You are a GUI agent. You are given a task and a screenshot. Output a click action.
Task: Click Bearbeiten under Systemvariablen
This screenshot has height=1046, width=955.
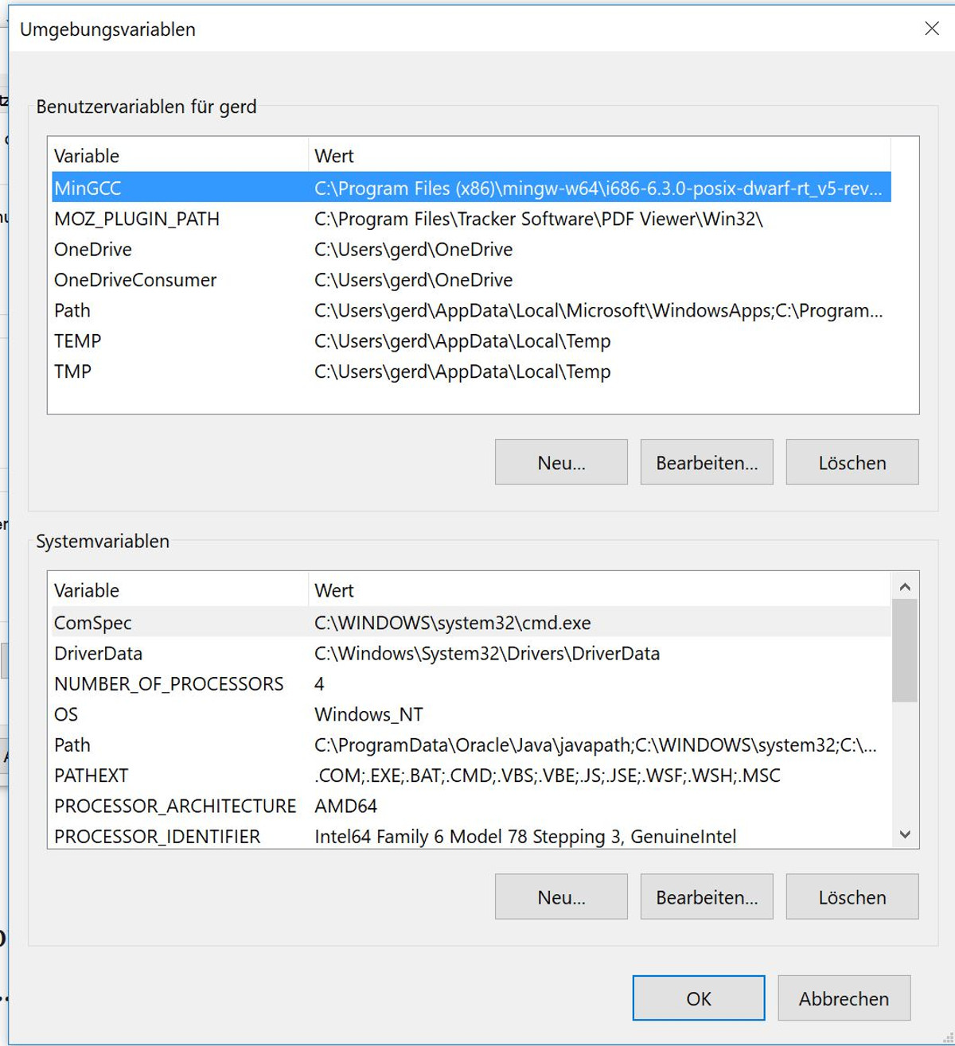706,896
